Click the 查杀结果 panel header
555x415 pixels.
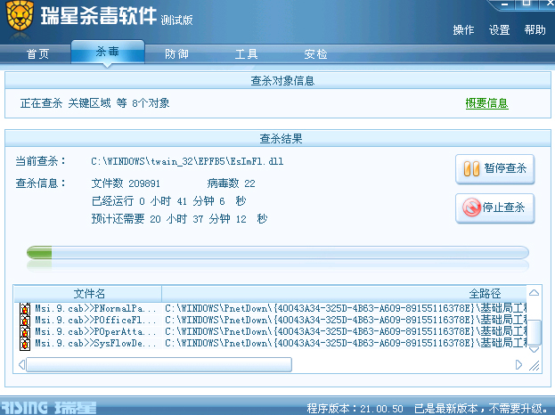tap(278, 138)
